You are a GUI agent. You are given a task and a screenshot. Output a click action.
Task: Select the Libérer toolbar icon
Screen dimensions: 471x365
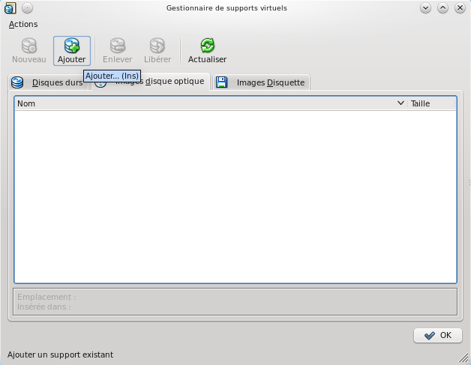click(x=157, y=46)
